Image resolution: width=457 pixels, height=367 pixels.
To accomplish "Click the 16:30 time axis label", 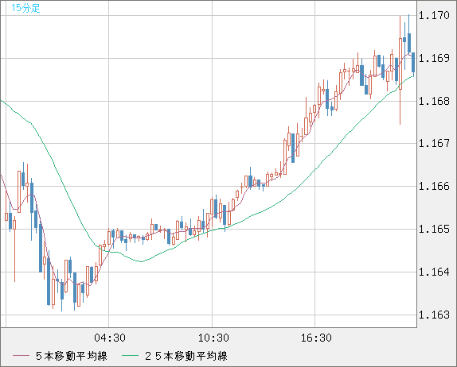I will point(316,338).
